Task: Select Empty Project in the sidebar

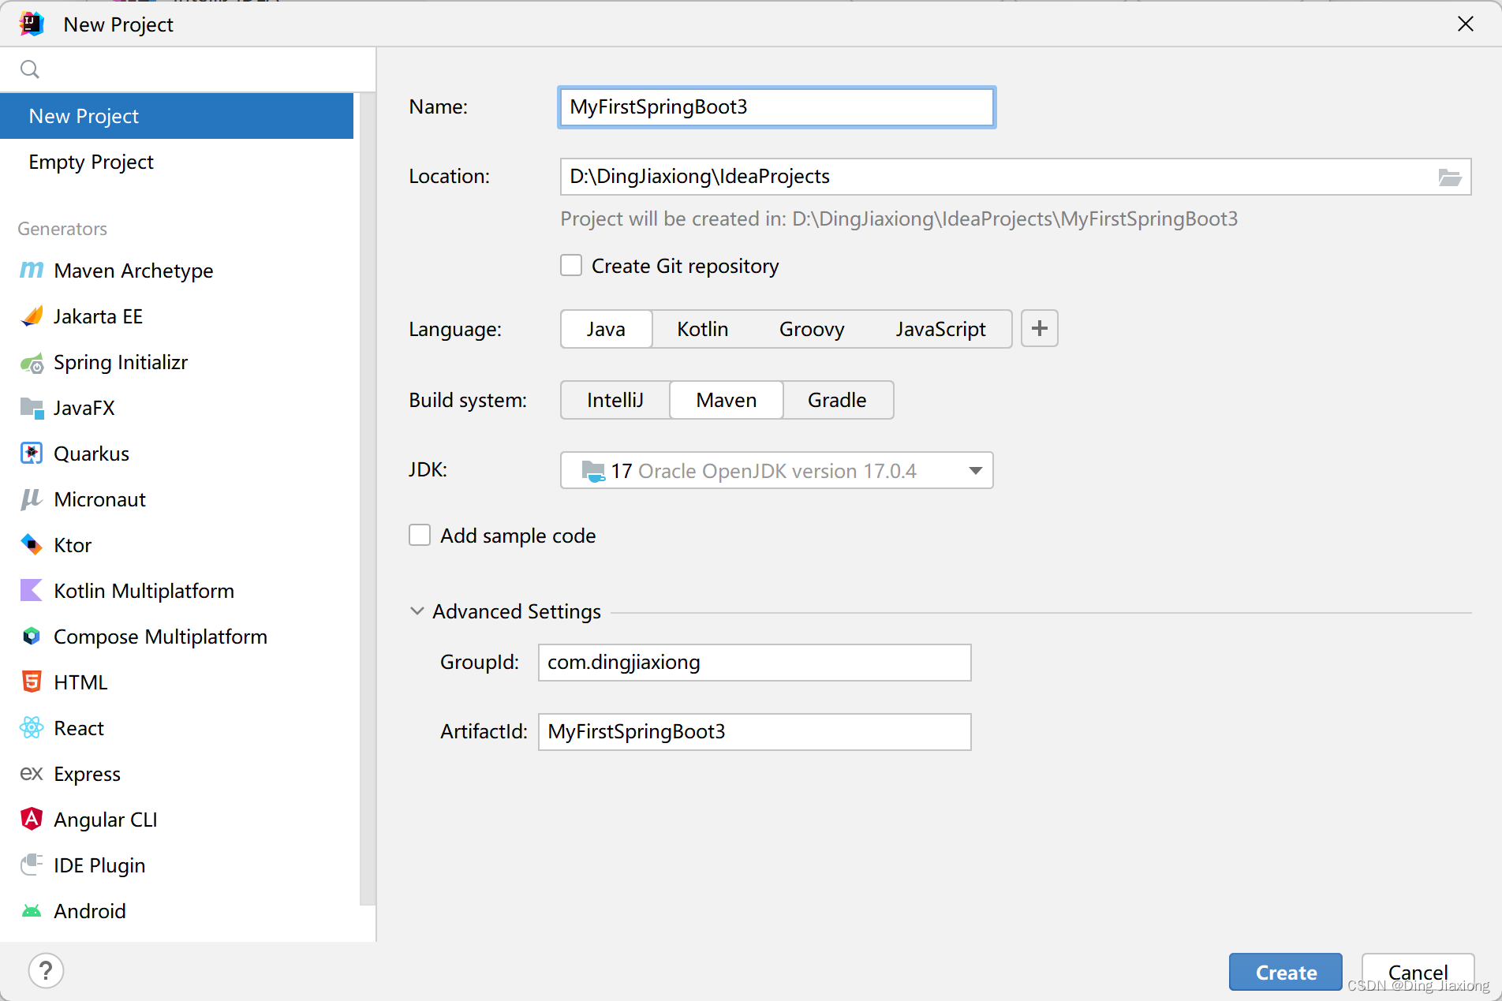Action: pyautogui.click(x=177, y=162)
